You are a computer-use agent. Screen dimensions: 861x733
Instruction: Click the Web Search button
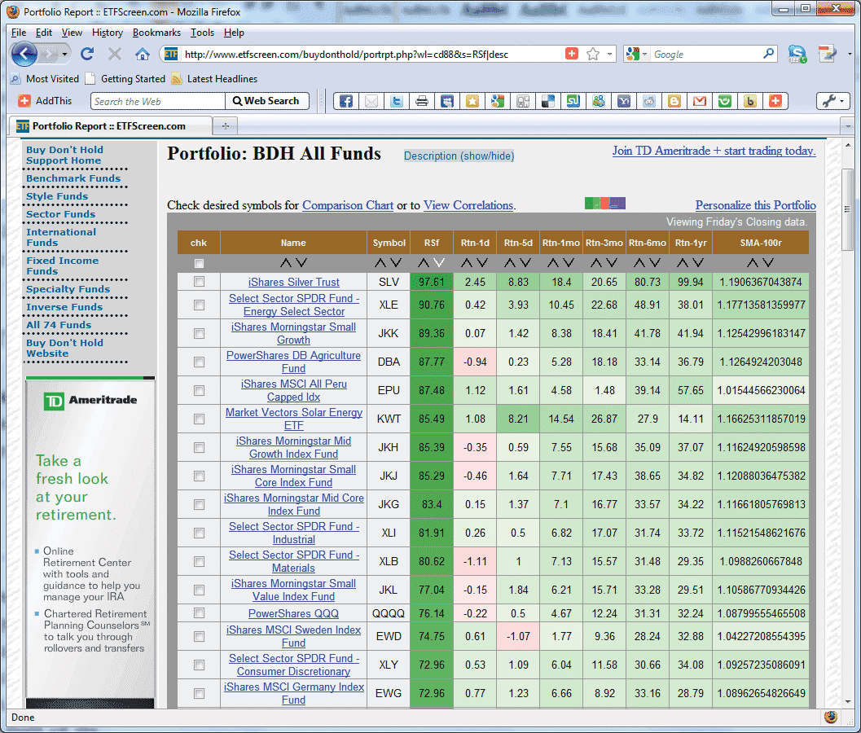coord(266,101)
